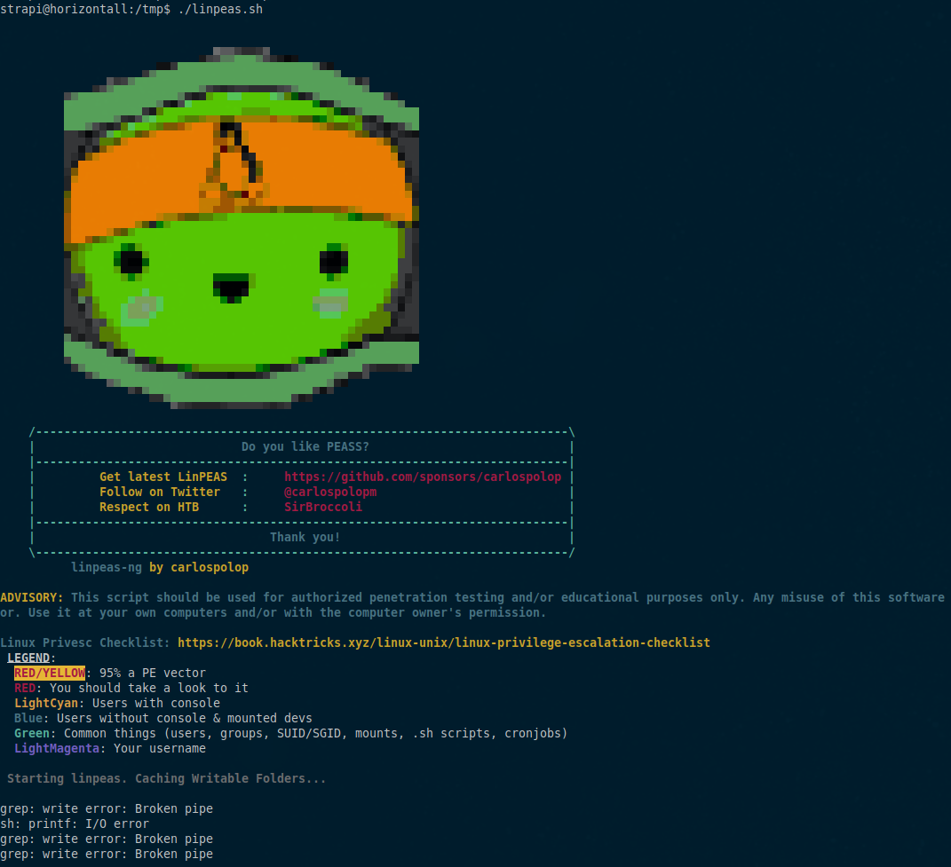
Task: Click the LinPEAS pea mascot ASCII art
Action: 242,228
